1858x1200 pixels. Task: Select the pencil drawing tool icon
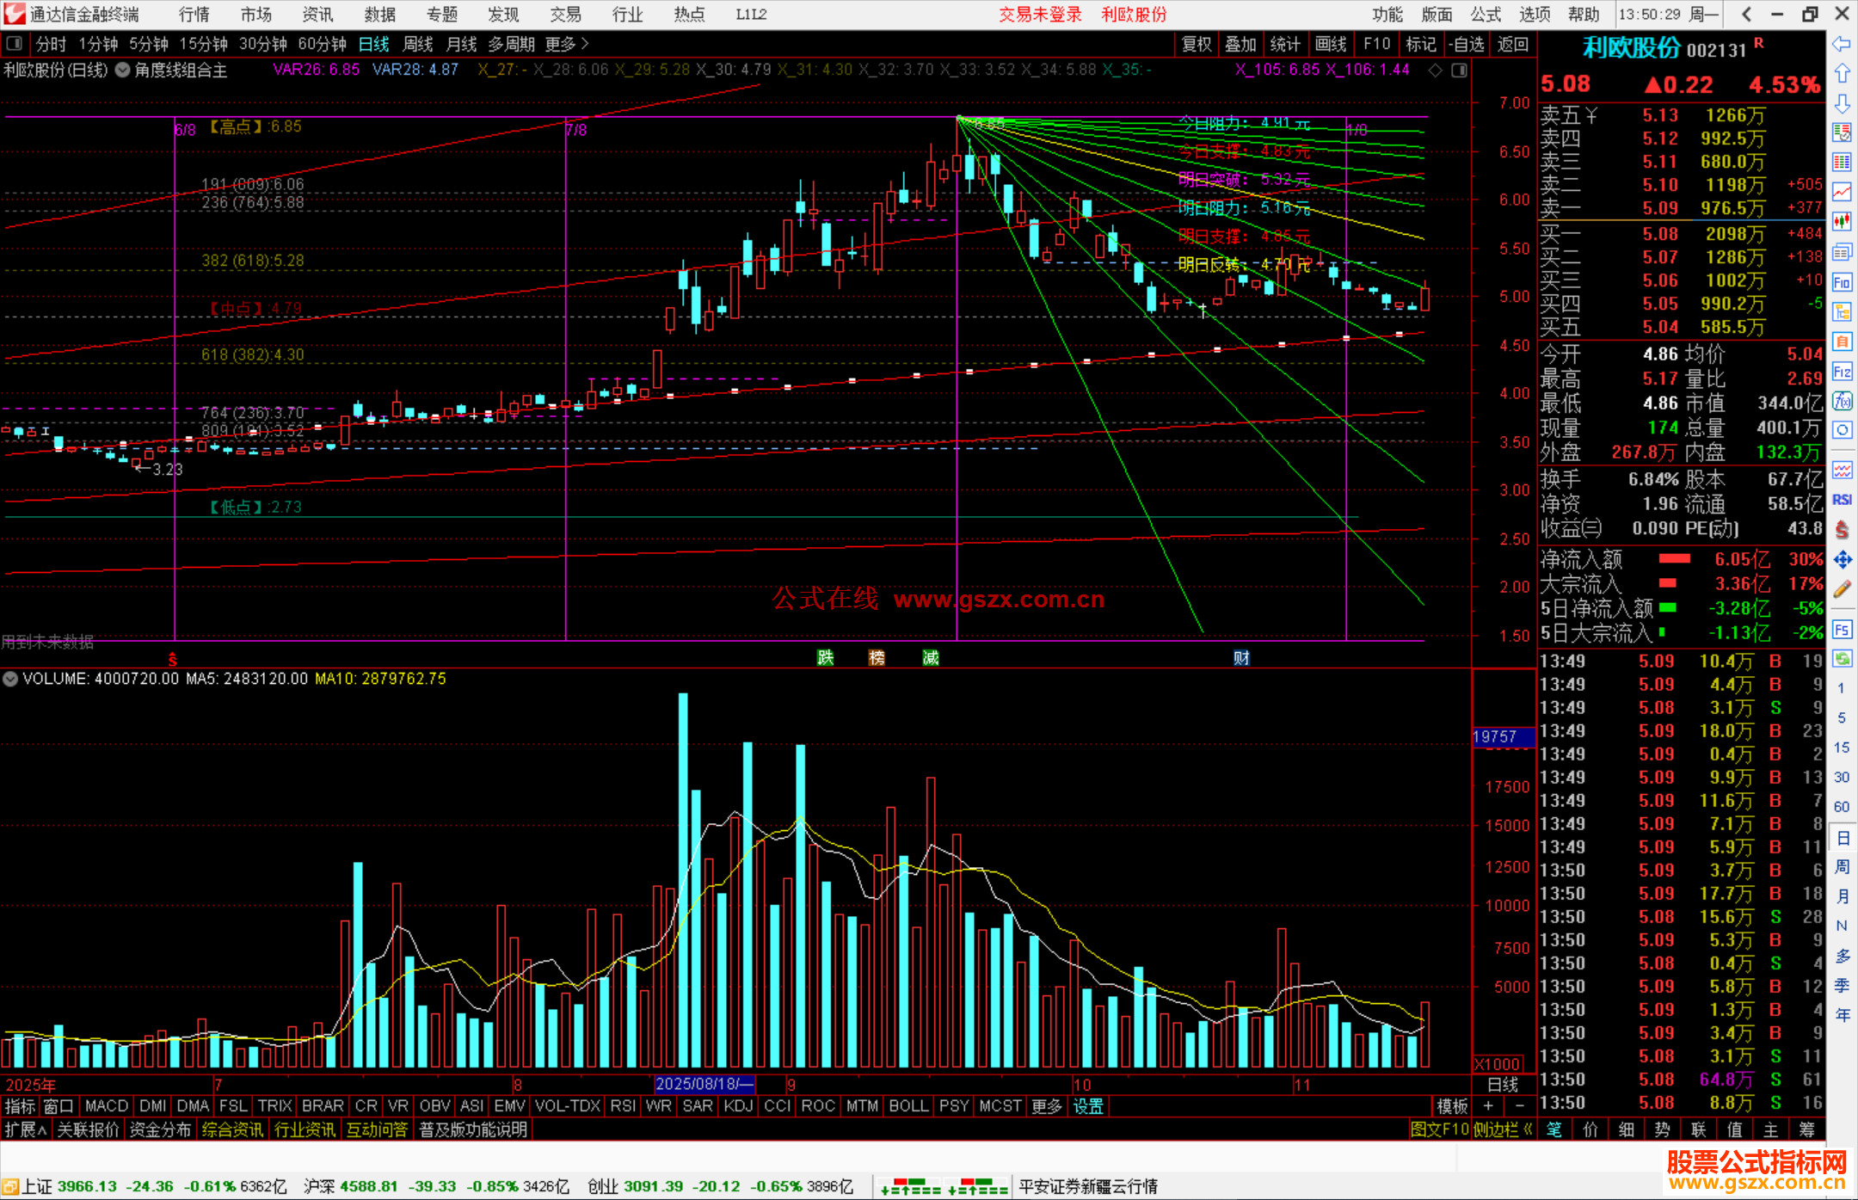point(1842,589)
